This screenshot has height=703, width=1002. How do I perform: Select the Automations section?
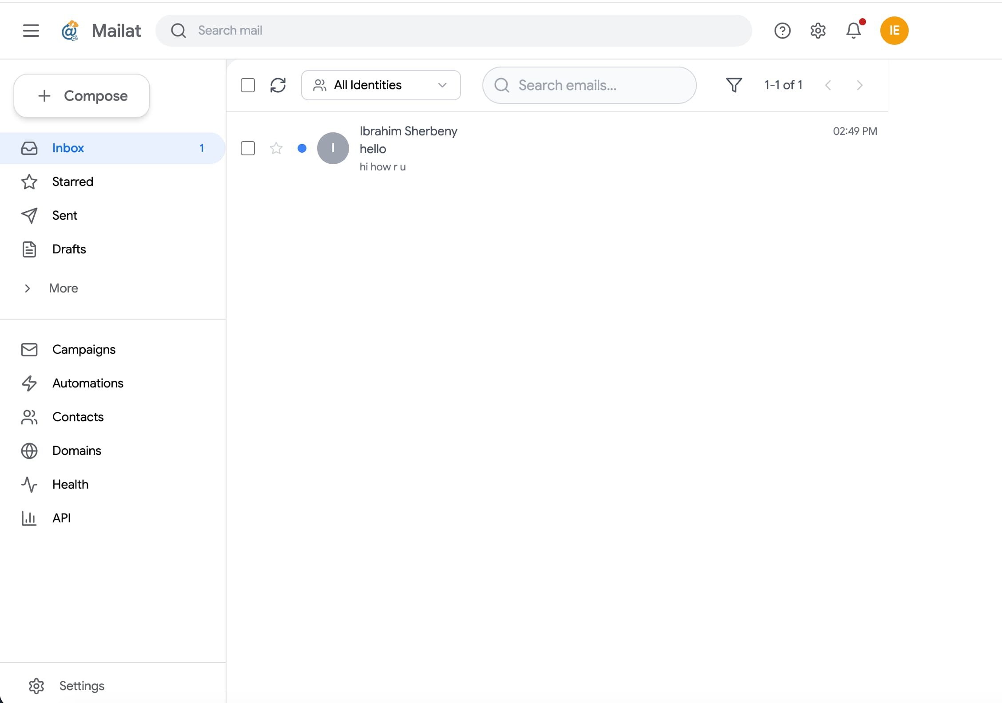pos(88,383)
